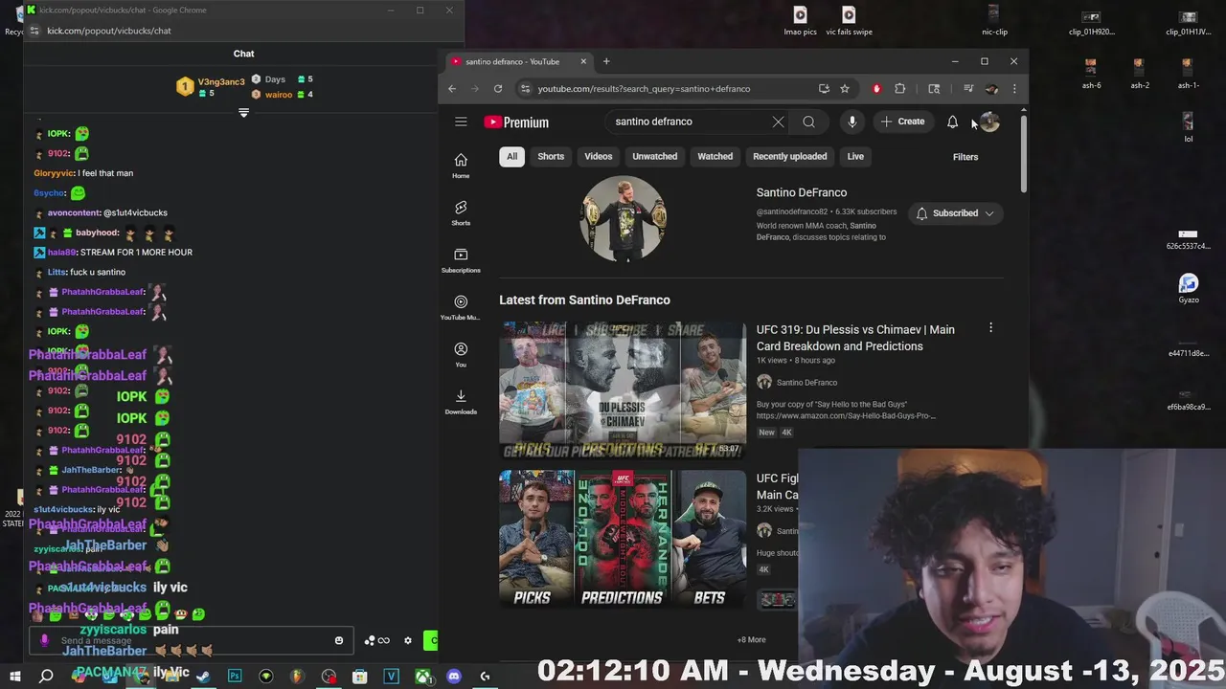Open Chrome extensions puzzle icon
Viewport: 1226px width, 689px height.
pyautogui.click(x=900, y=89)
